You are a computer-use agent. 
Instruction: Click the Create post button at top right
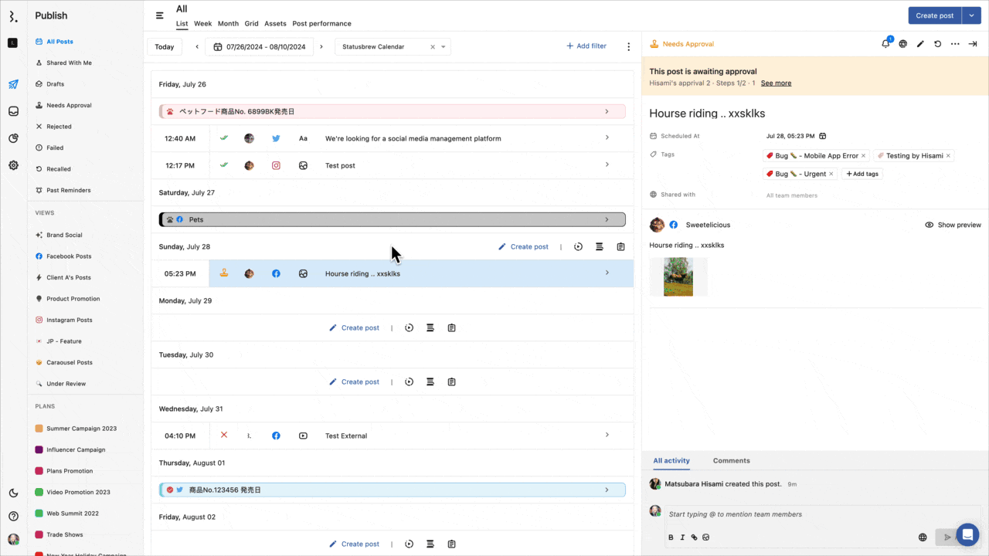pyautogui.click(x=935, y=15)
